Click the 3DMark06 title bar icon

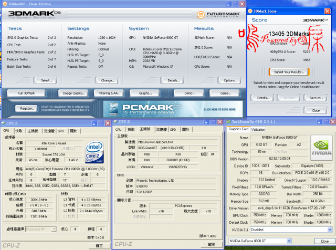pyautogui.click(x=5, y=4)
